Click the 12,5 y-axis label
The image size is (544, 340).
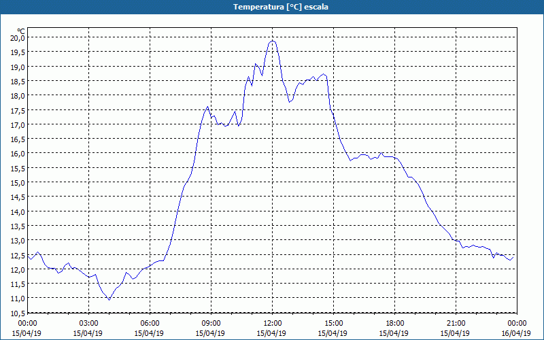[x=18, y=254]
